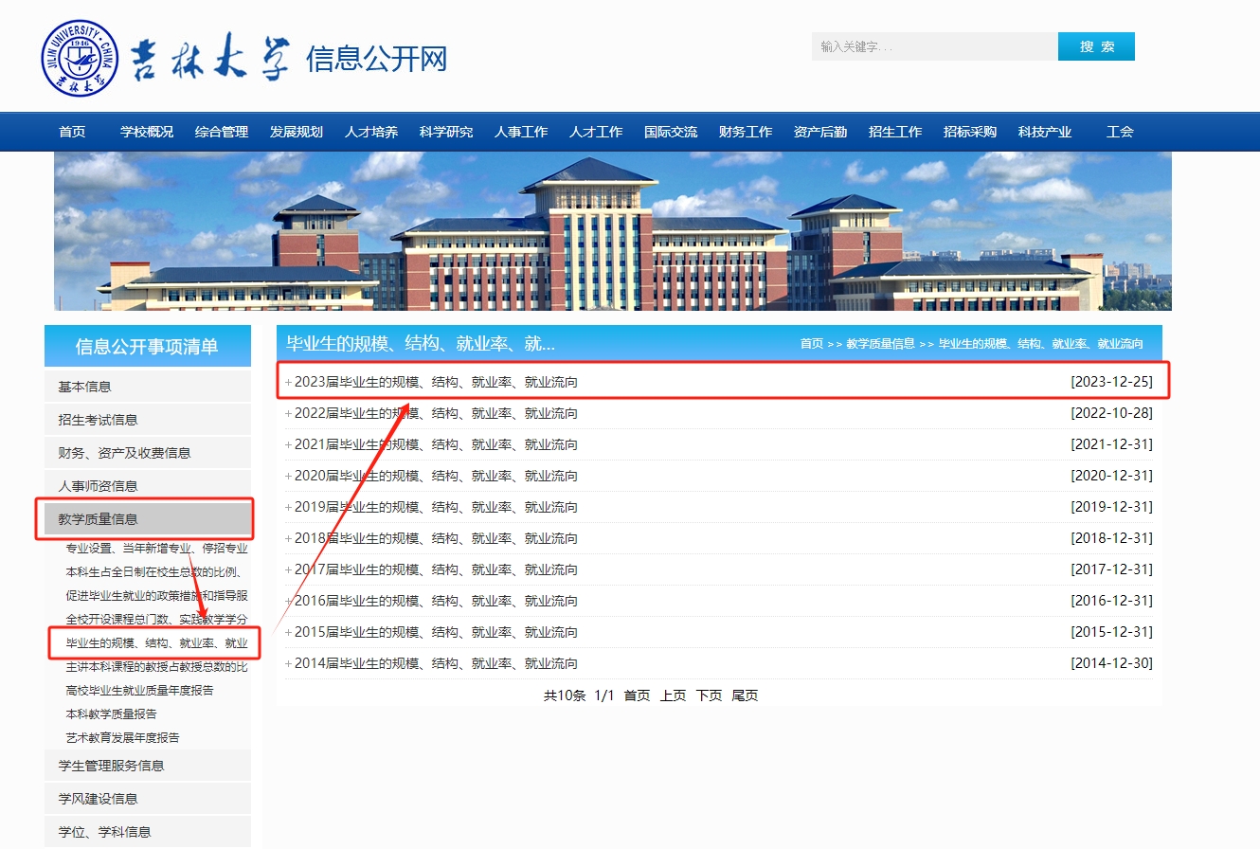Screen dimensions: 1260x849
Task: Go to 招标采购 nav item
Action: [x=970, y=132]
